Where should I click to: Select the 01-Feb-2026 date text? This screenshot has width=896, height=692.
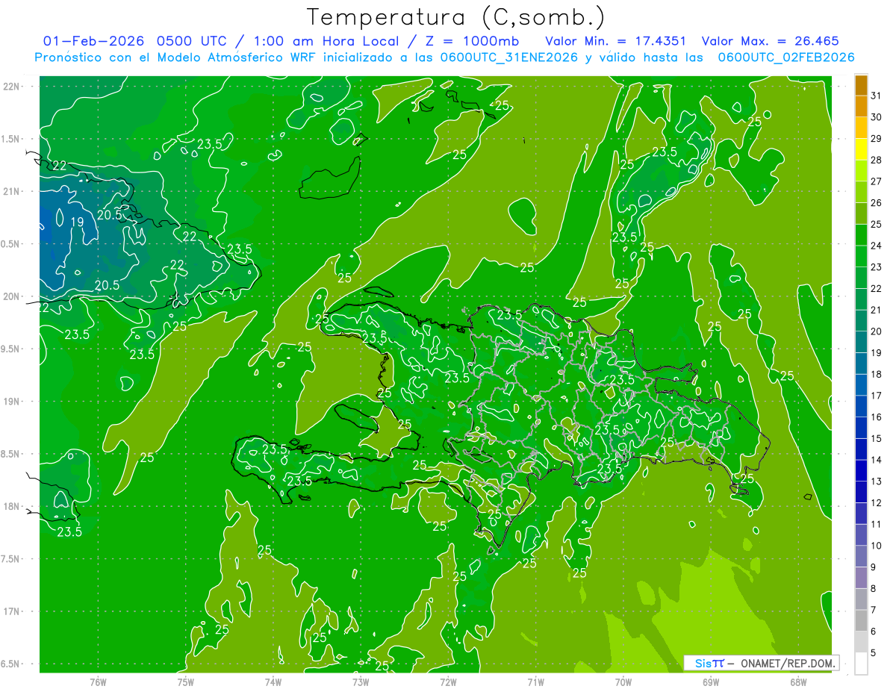[95, 41]
